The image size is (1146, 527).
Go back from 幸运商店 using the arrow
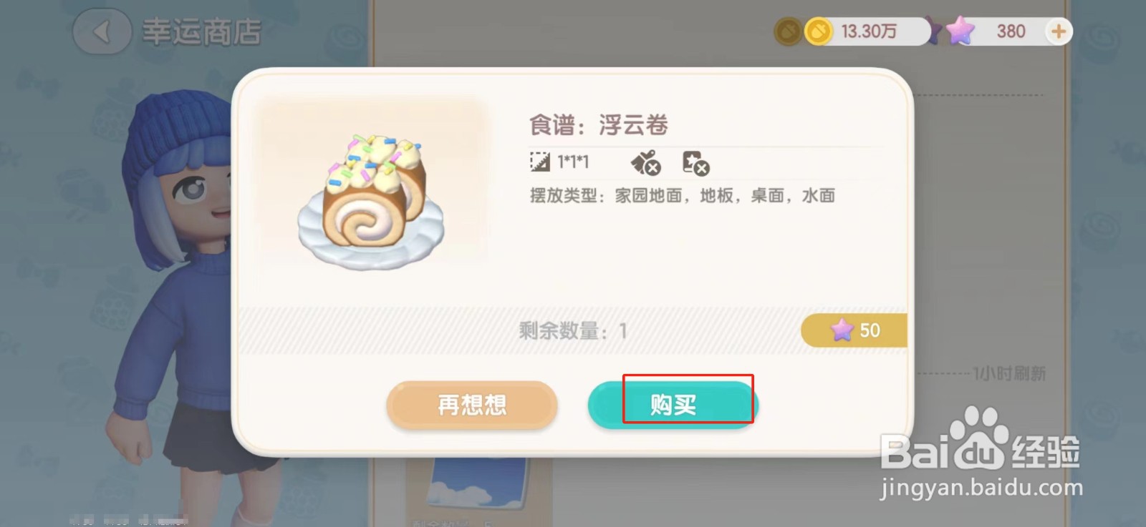coord(102,31)
